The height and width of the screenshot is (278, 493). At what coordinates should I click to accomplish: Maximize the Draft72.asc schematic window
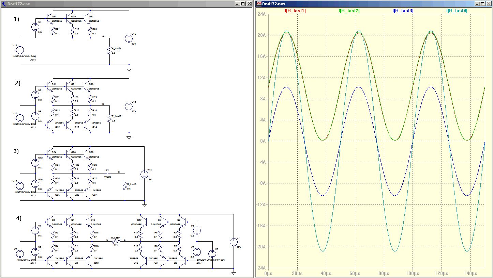(243, 3)
